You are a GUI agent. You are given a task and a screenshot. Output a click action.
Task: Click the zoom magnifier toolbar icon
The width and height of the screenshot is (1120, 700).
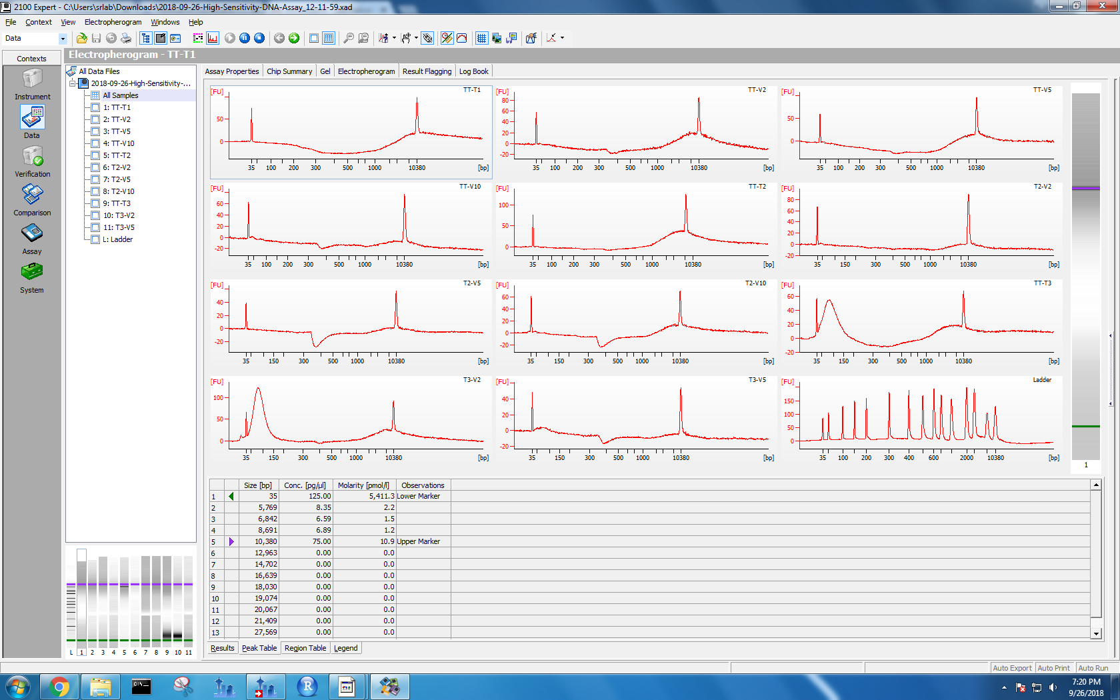[348, 39]
